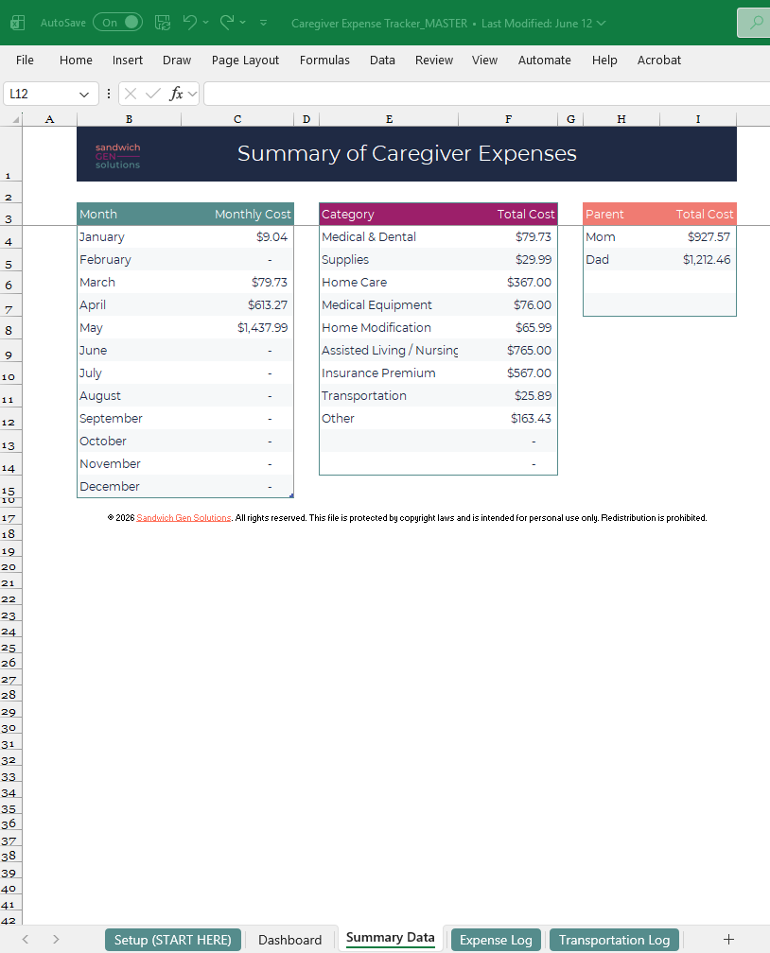This screenshot has width=770, height=953.
Task: Click the Medical Equipment category cell
Action: tap(389, 305)
